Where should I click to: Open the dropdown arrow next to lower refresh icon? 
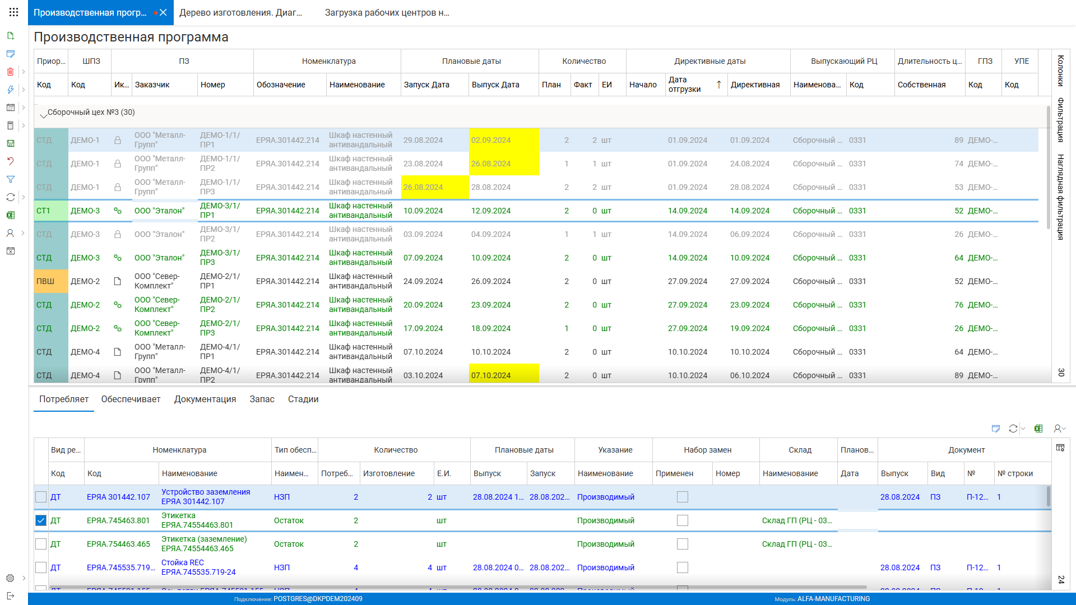pyautogui.click(x=1023, y=429)
